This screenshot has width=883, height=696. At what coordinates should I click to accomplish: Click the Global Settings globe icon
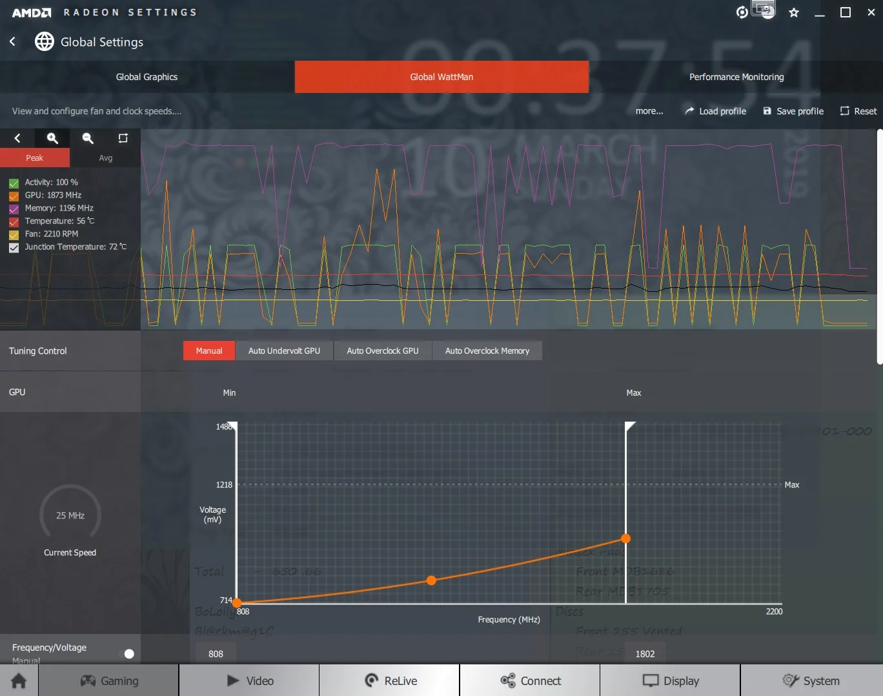click(x=45, y=42)
